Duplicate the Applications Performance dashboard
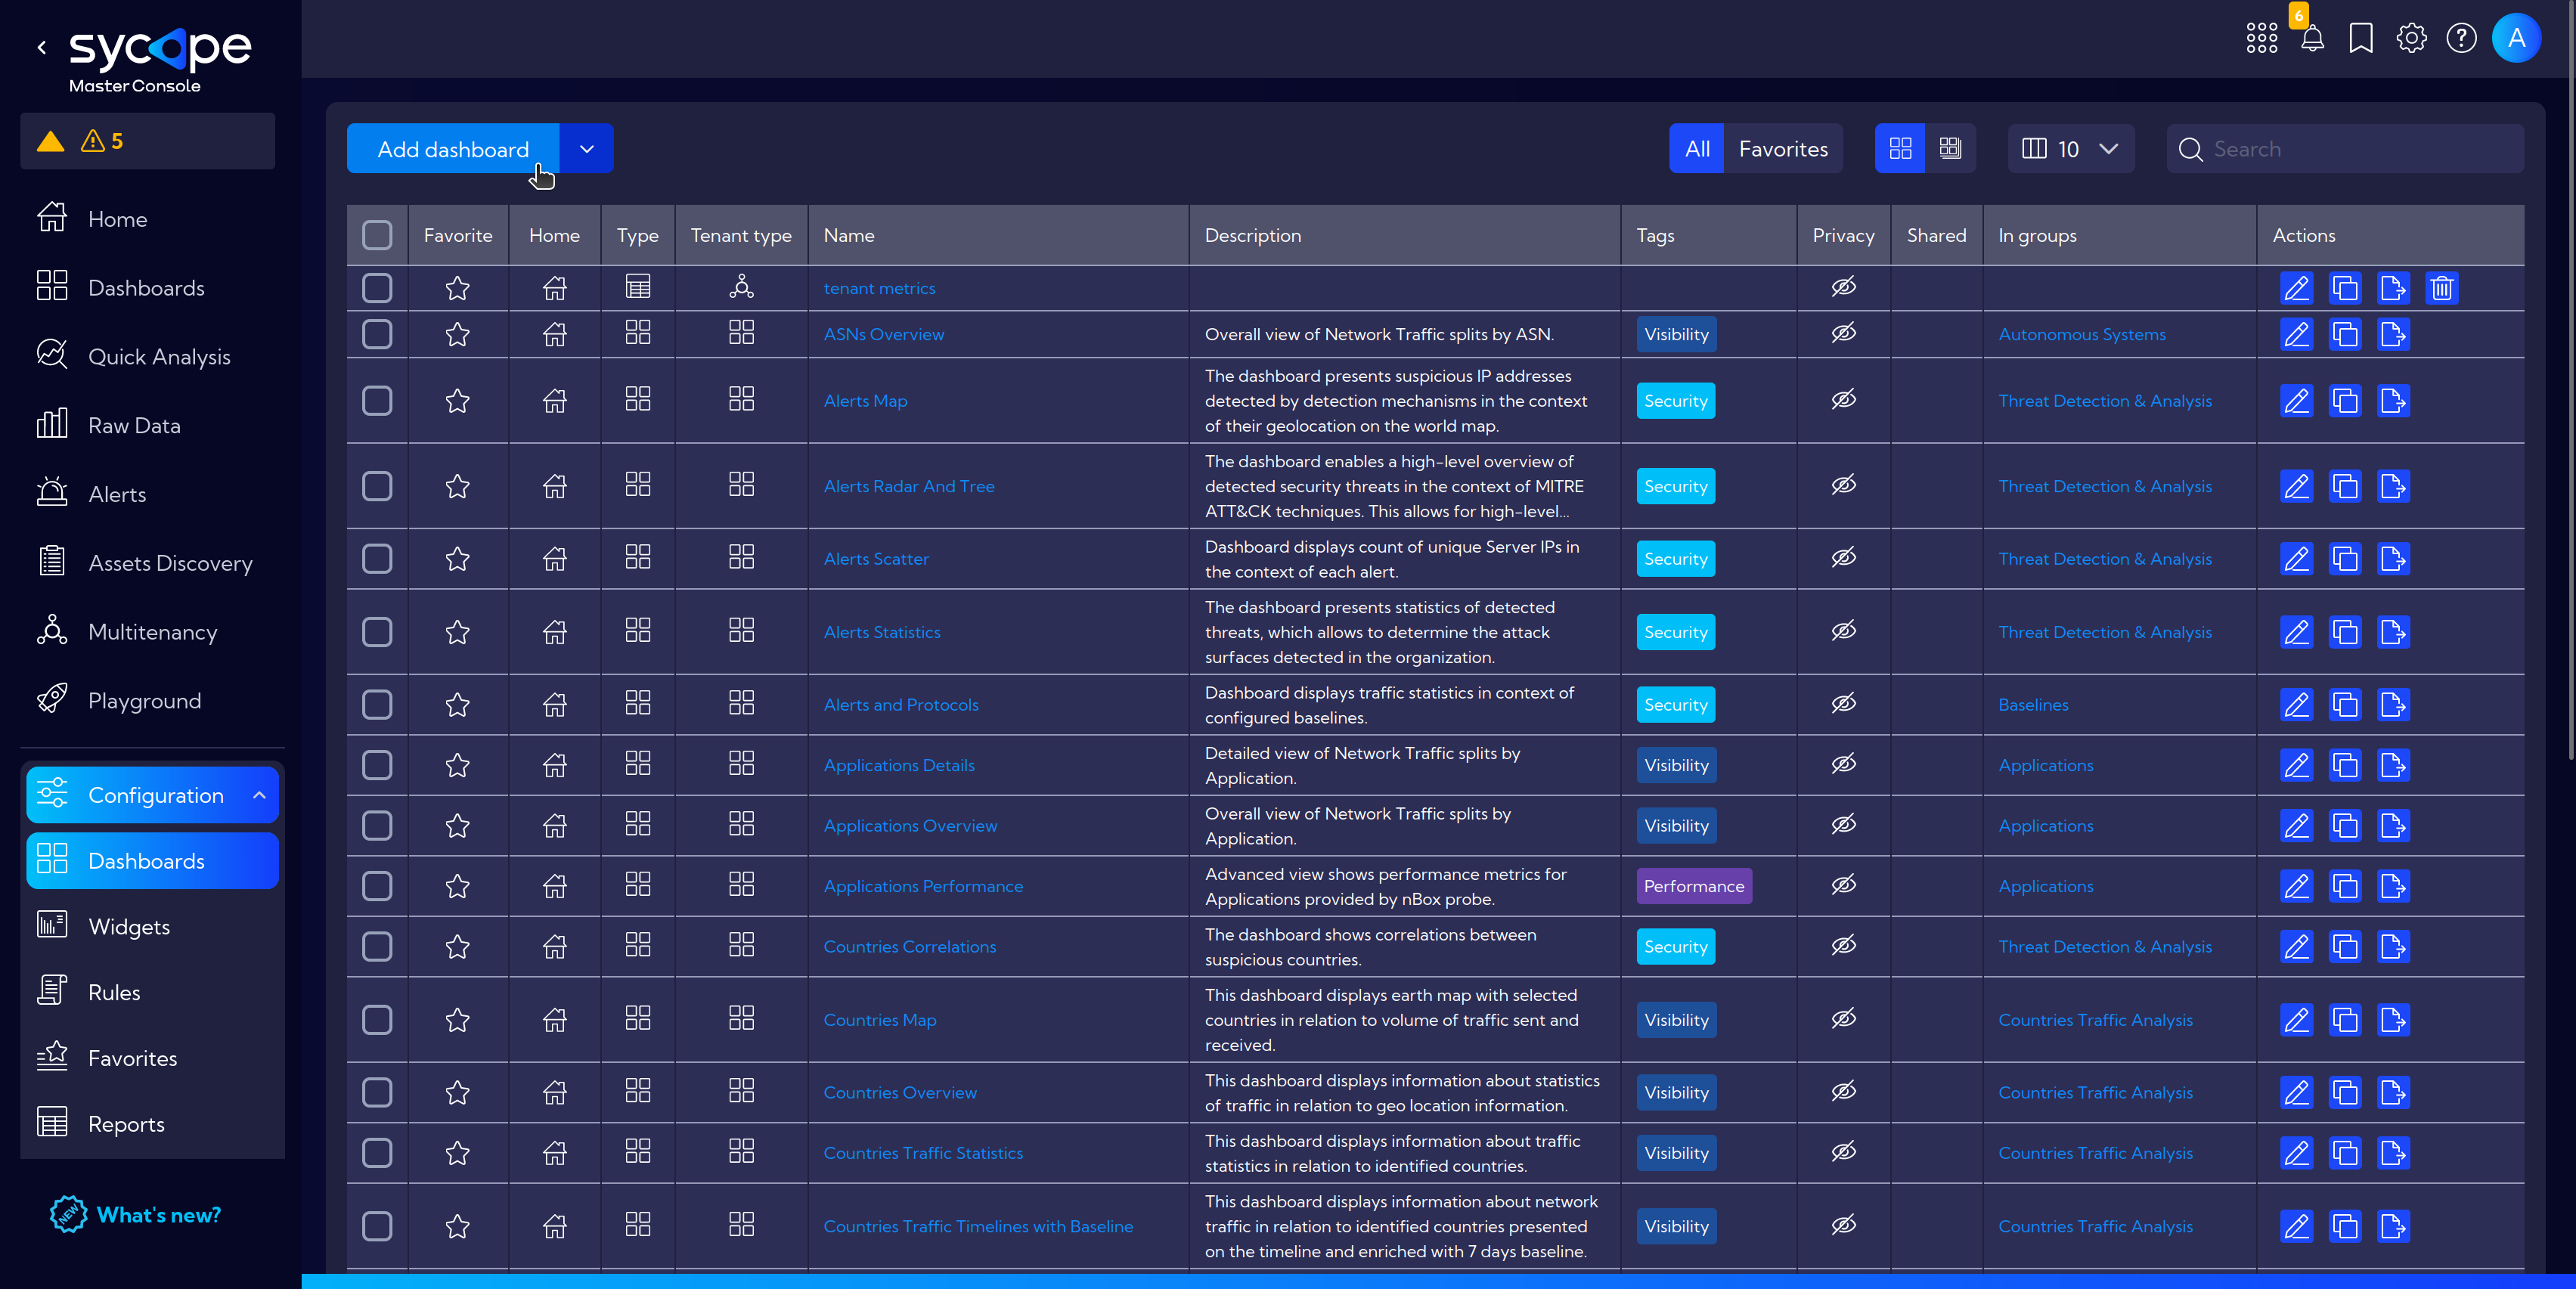Screen dimensions: 2576x1289 (2344, 886)
